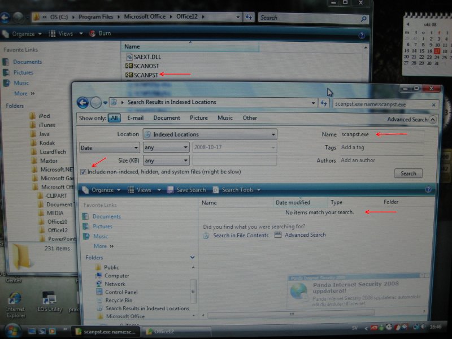This screenshot has height=339, width=452.
Task: Click Program Files in the Office12 address path
Action: tap(95, 17)
